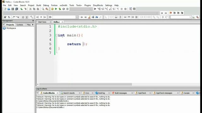Image resolution: width=202 pixels, height=113 pixels.
Task: Pause the debugger with break icon
Action: [x=122, y=9]
